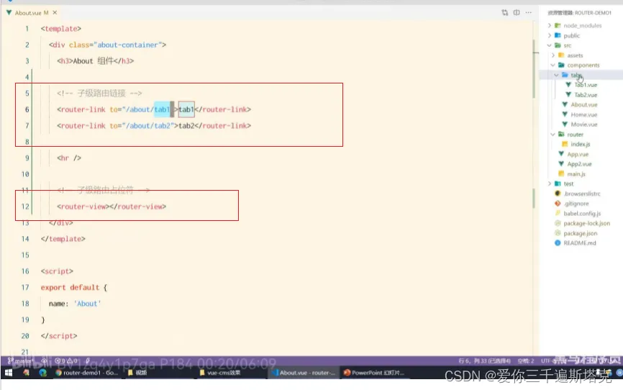Click the closing </script> tag on line 20
Image resolution: width=623 pixels, height=390 pixels.
59,335
